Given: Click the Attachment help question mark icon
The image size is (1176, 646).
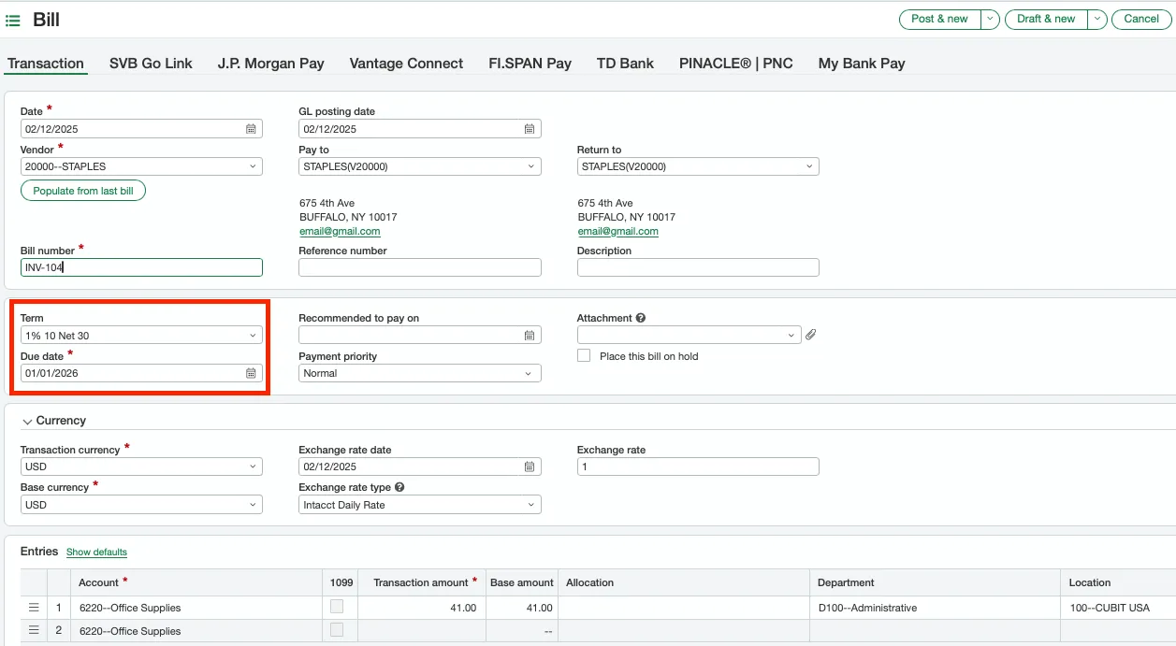Looking at the screenshot, I should (641, 318).
